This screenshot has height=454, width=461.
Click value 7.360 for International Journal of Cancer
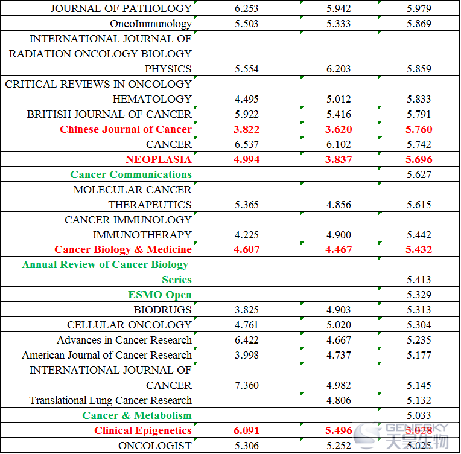246,385
